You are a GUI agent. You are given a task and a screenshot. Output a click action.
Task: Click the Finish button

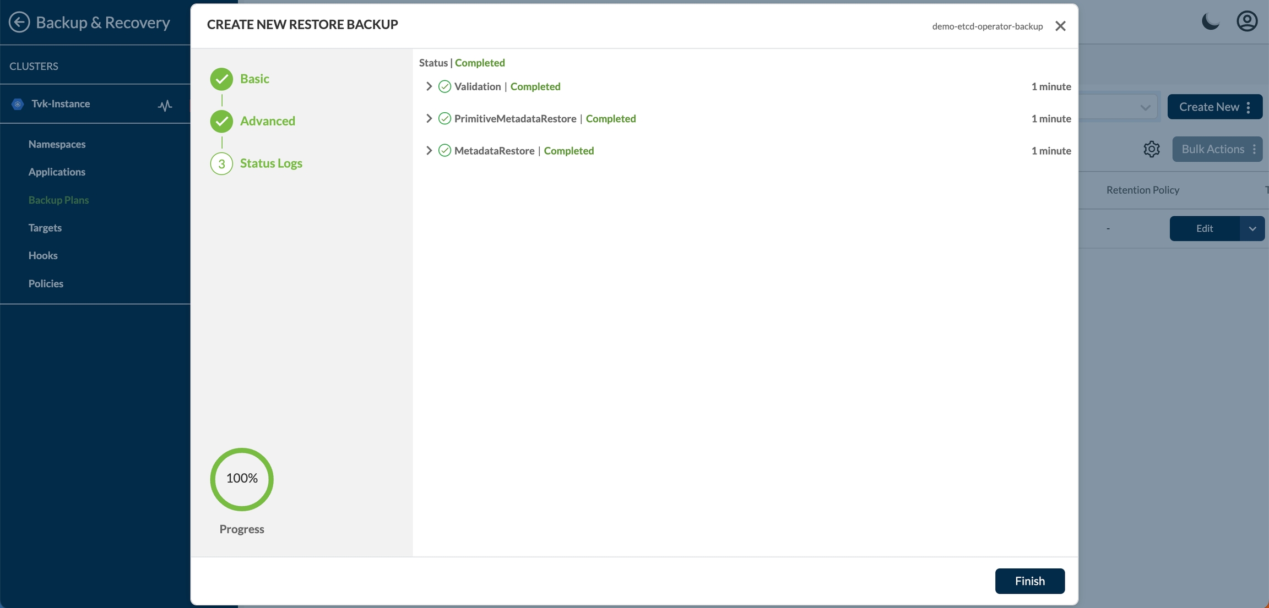[x=1029, y=581]
